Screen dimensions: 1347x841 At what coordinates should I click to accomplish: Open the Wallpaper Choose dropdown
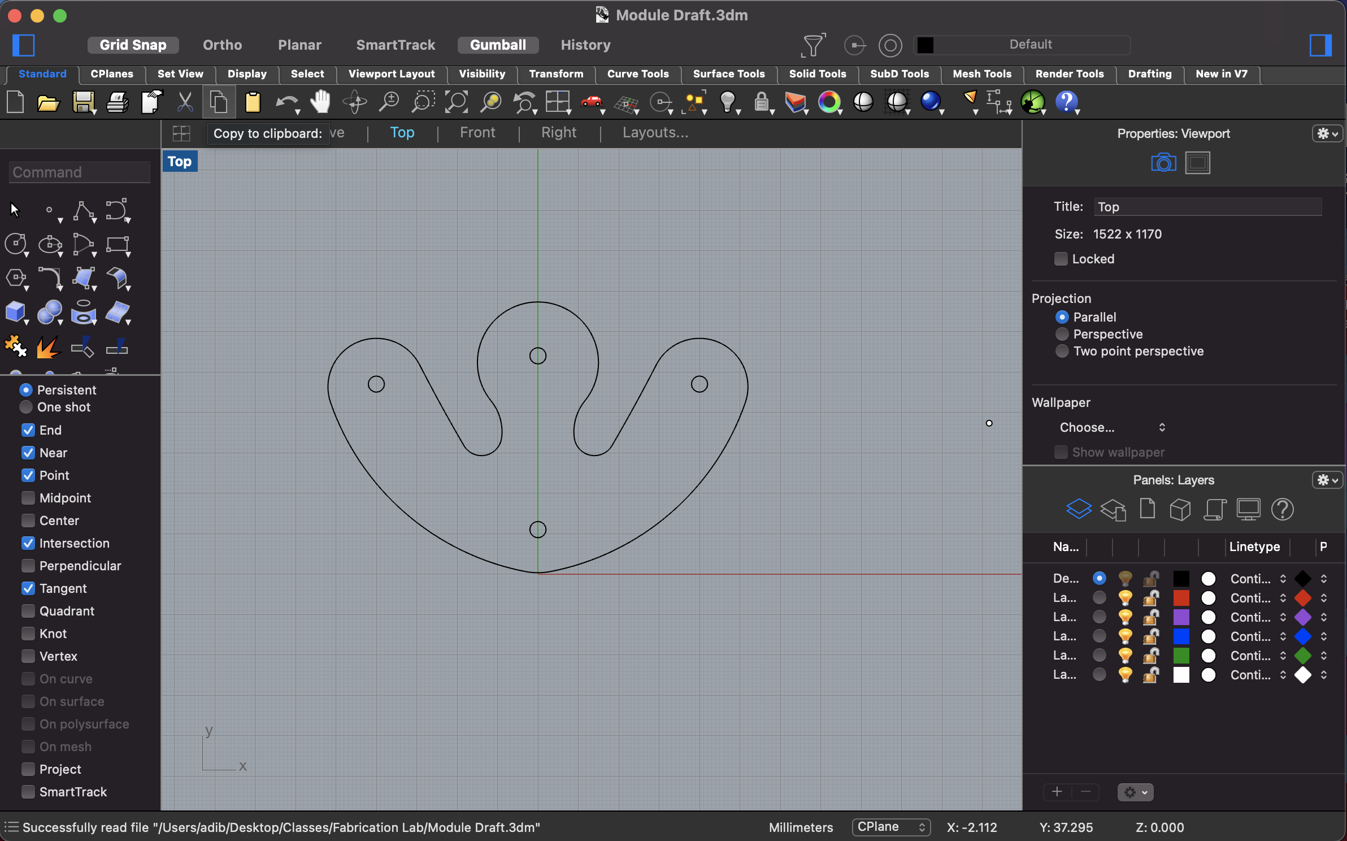(x=1113, y=426)
